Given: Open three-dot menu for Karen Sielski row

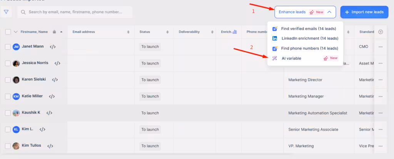Looking at the screenshot, I should pos(381,80).
